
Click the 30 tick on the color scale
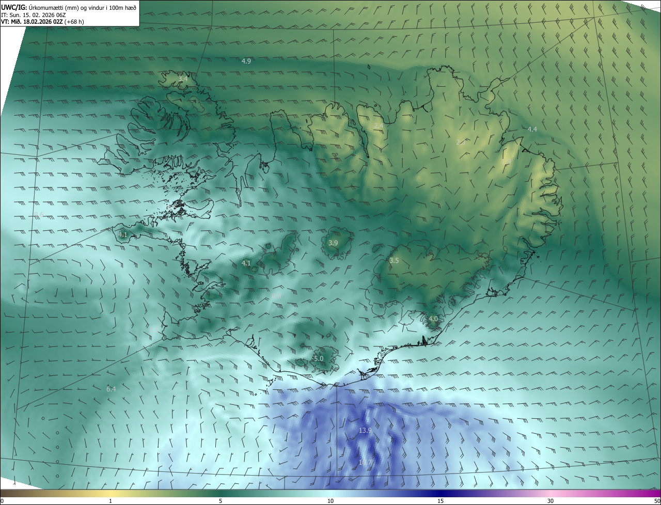pyautogui.click(x=550, y=501)
